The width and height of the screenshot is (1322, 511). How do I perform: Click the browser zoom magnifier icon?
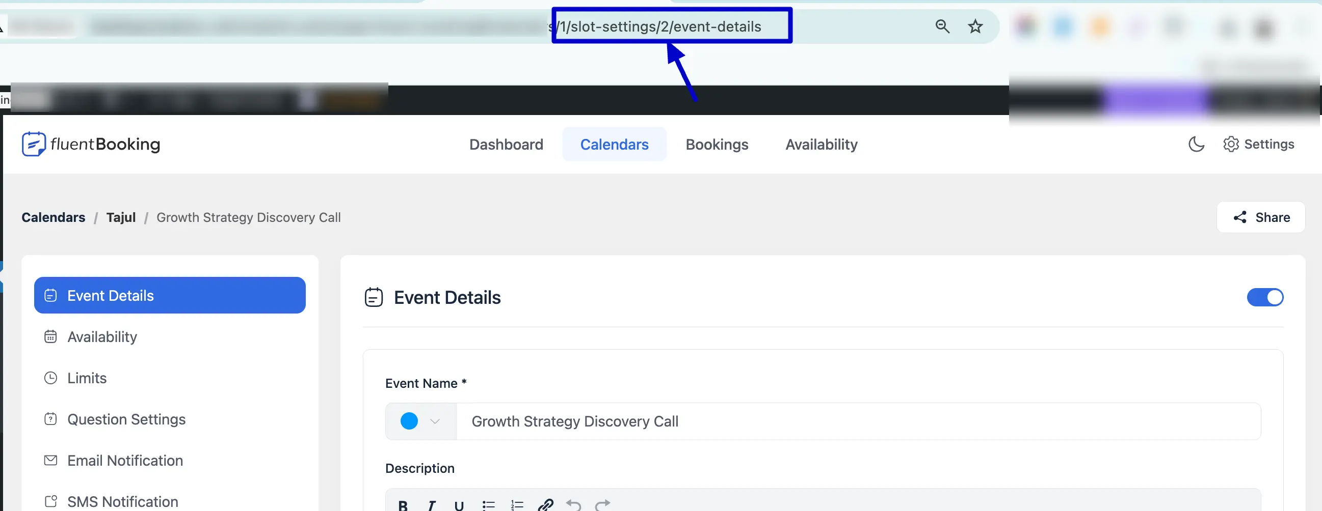click(x=942, y=26)
